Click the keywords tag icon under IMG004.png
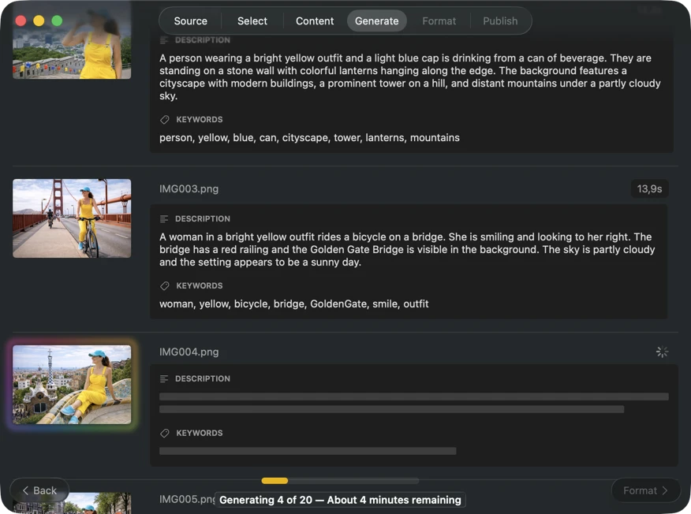 coord(164,434)
